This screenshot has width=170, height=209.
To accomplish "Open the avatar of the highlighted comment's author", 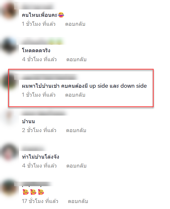I will click(9, 81).
